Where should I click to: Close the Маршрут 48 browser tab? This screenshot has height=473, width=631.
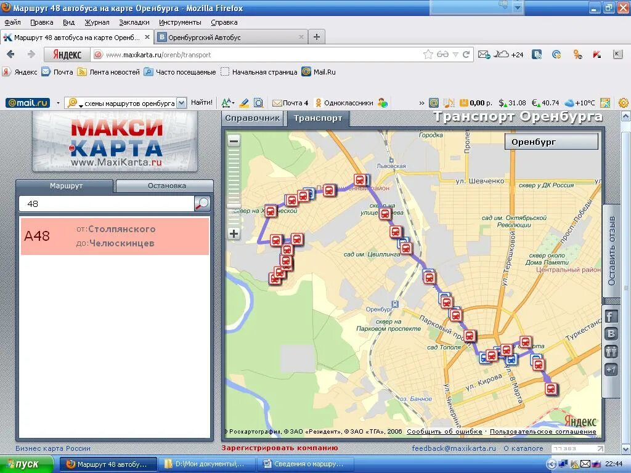coord(147,37)
